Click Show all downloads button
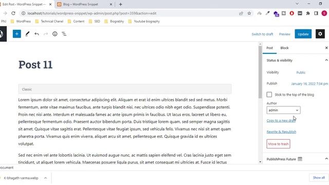Viewport: 329px width, 185px height. point(319,178)
